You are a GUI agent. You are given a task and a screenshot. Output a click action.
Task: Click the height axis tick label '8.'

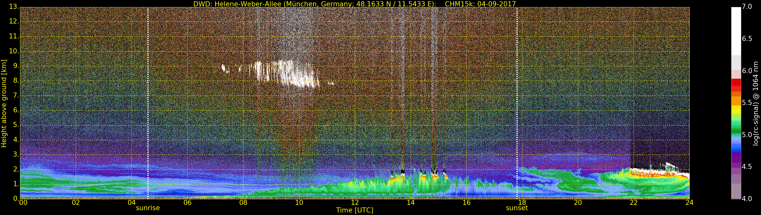coord(16,80)
